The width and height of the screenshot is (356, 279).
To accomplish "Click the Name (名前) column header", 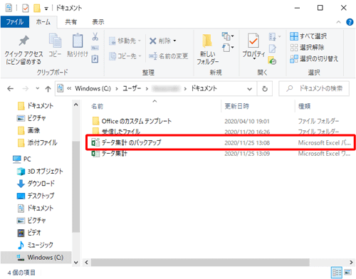I will (98, 106).
